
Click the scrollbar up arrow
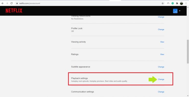click(x=188, y=7)
